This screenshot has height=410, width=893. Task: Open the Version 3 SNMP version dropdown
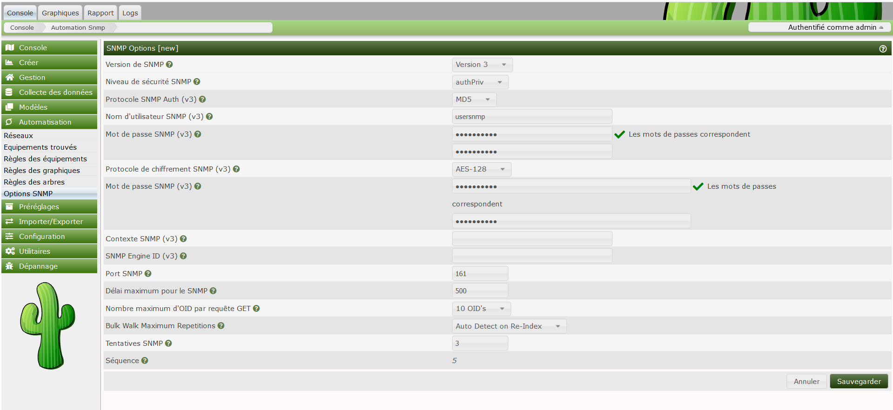(x=482, y=65)
